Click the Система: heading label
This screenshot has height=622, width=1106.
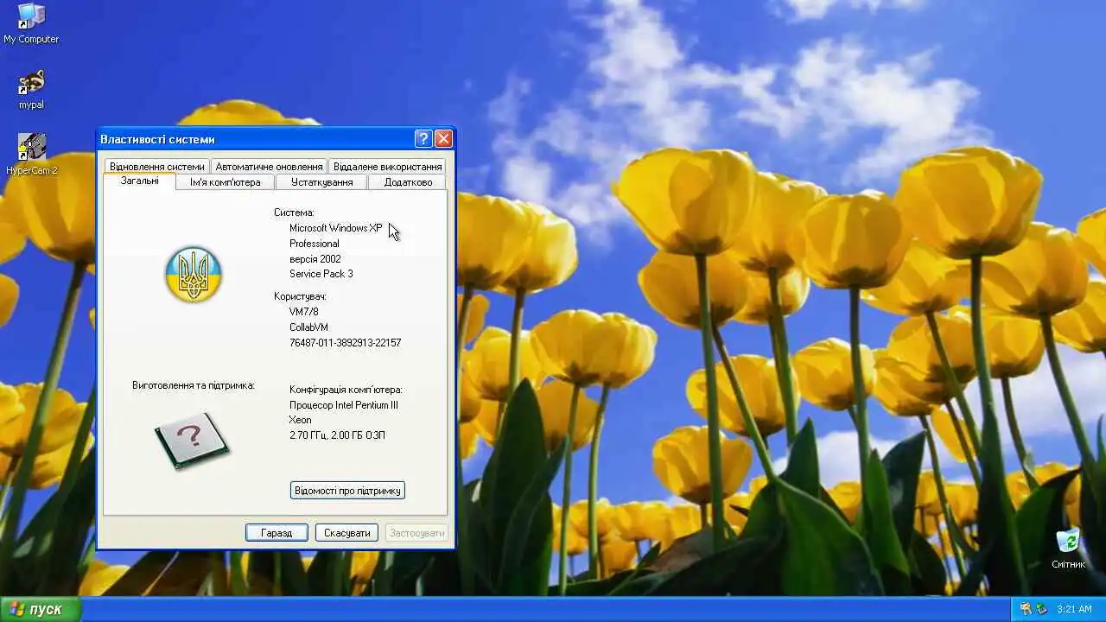[294, 213]
